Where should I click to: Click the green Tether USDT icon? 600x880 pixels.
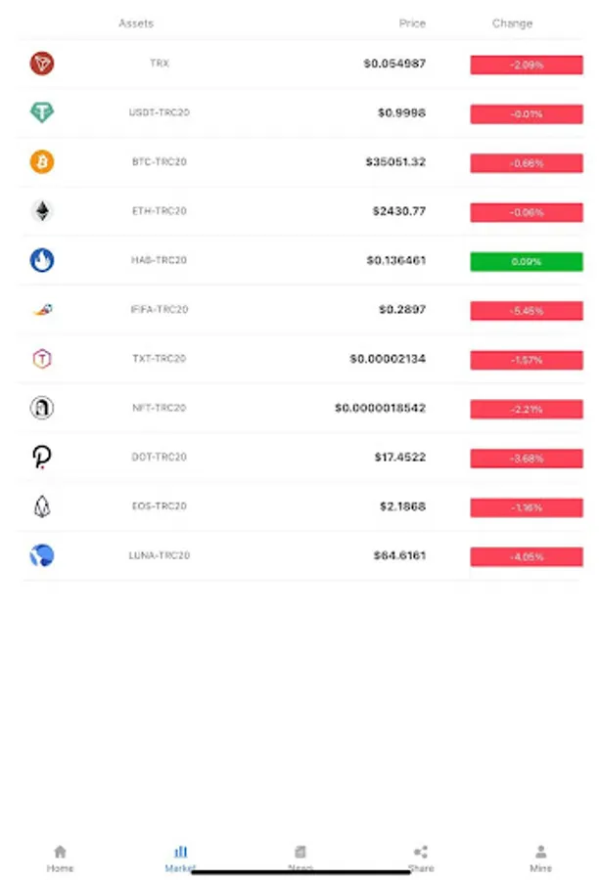[42, 113]
